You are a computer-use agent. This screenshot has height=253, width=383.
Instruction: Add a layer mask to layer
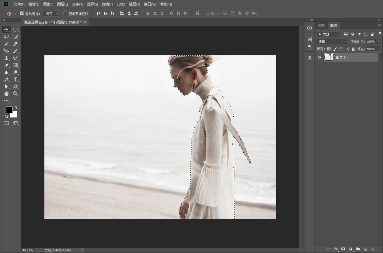[x=343, y=249]
